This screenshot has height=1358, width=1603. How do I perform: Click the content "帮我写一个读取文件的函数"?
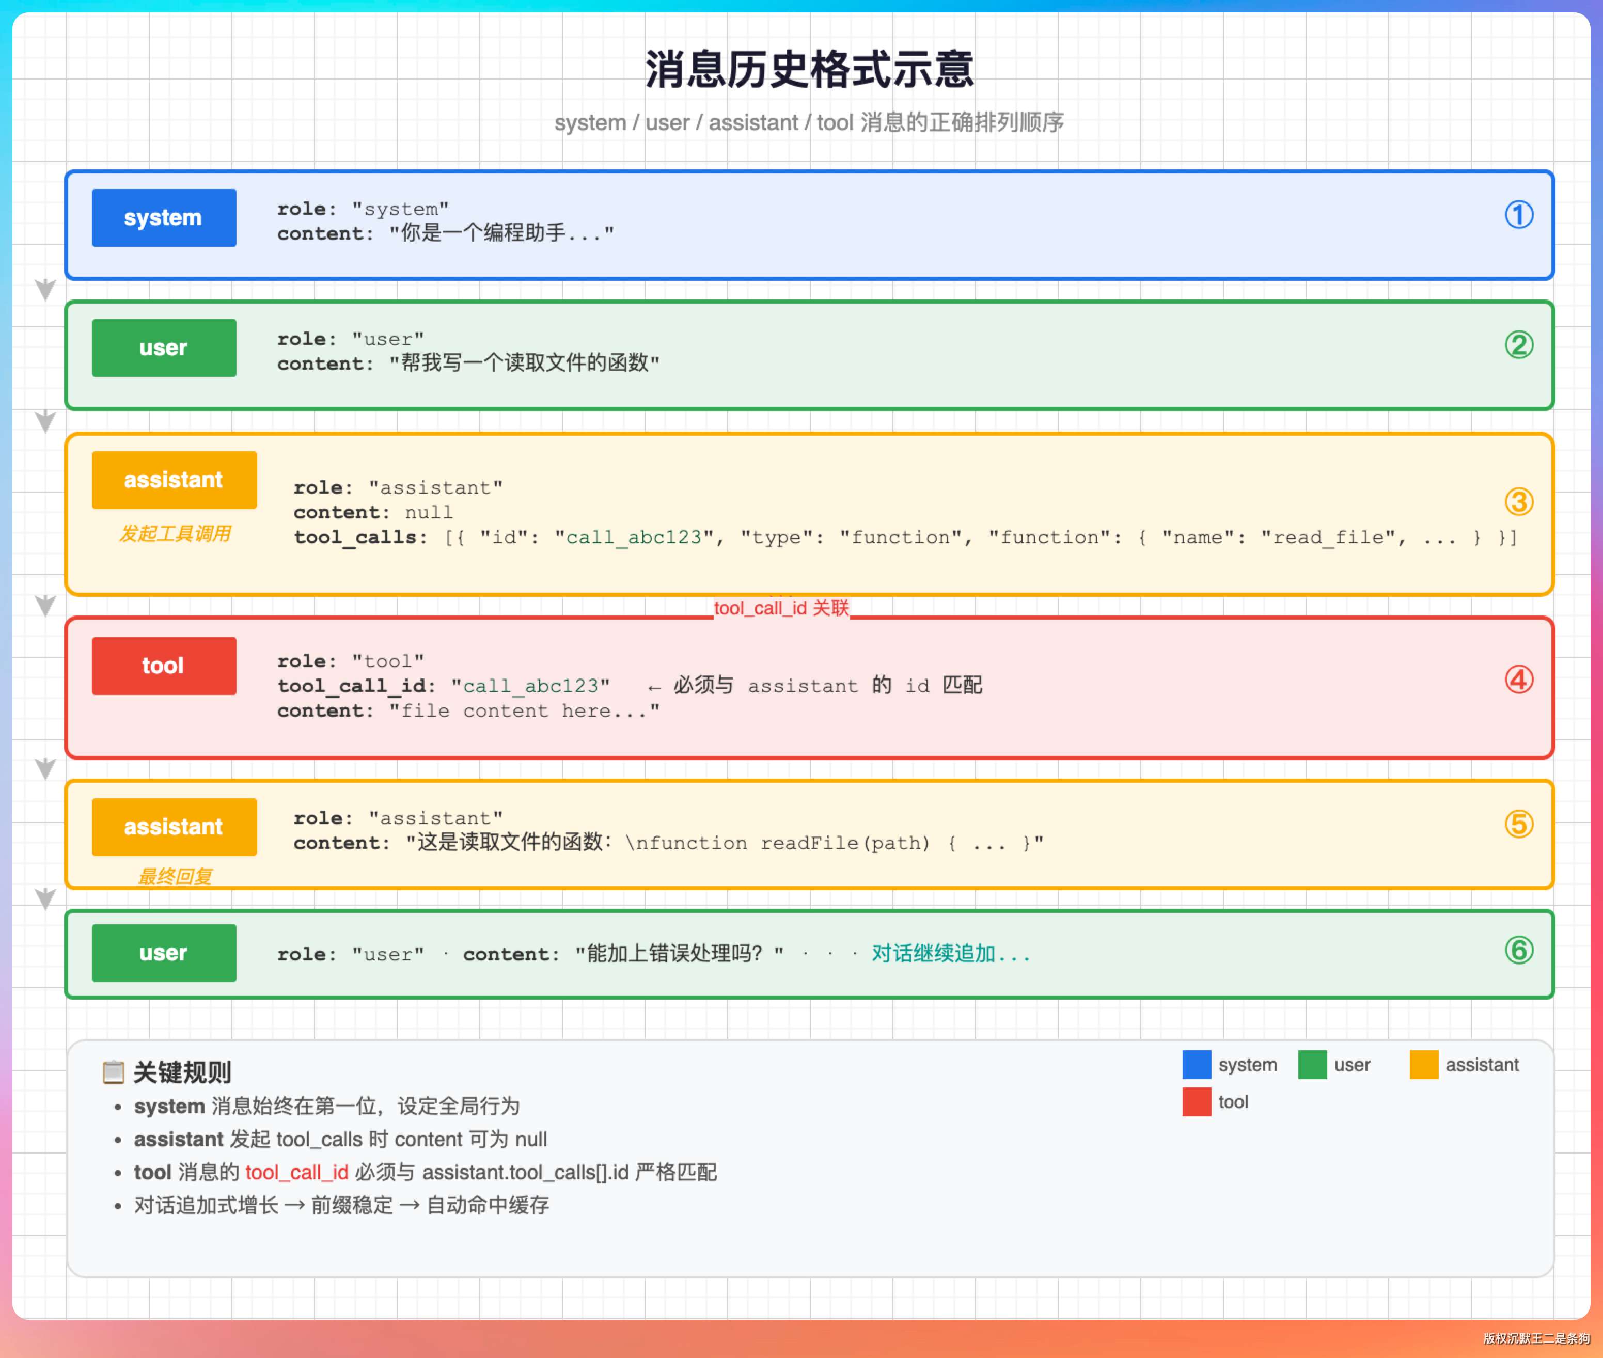point(524,362)
